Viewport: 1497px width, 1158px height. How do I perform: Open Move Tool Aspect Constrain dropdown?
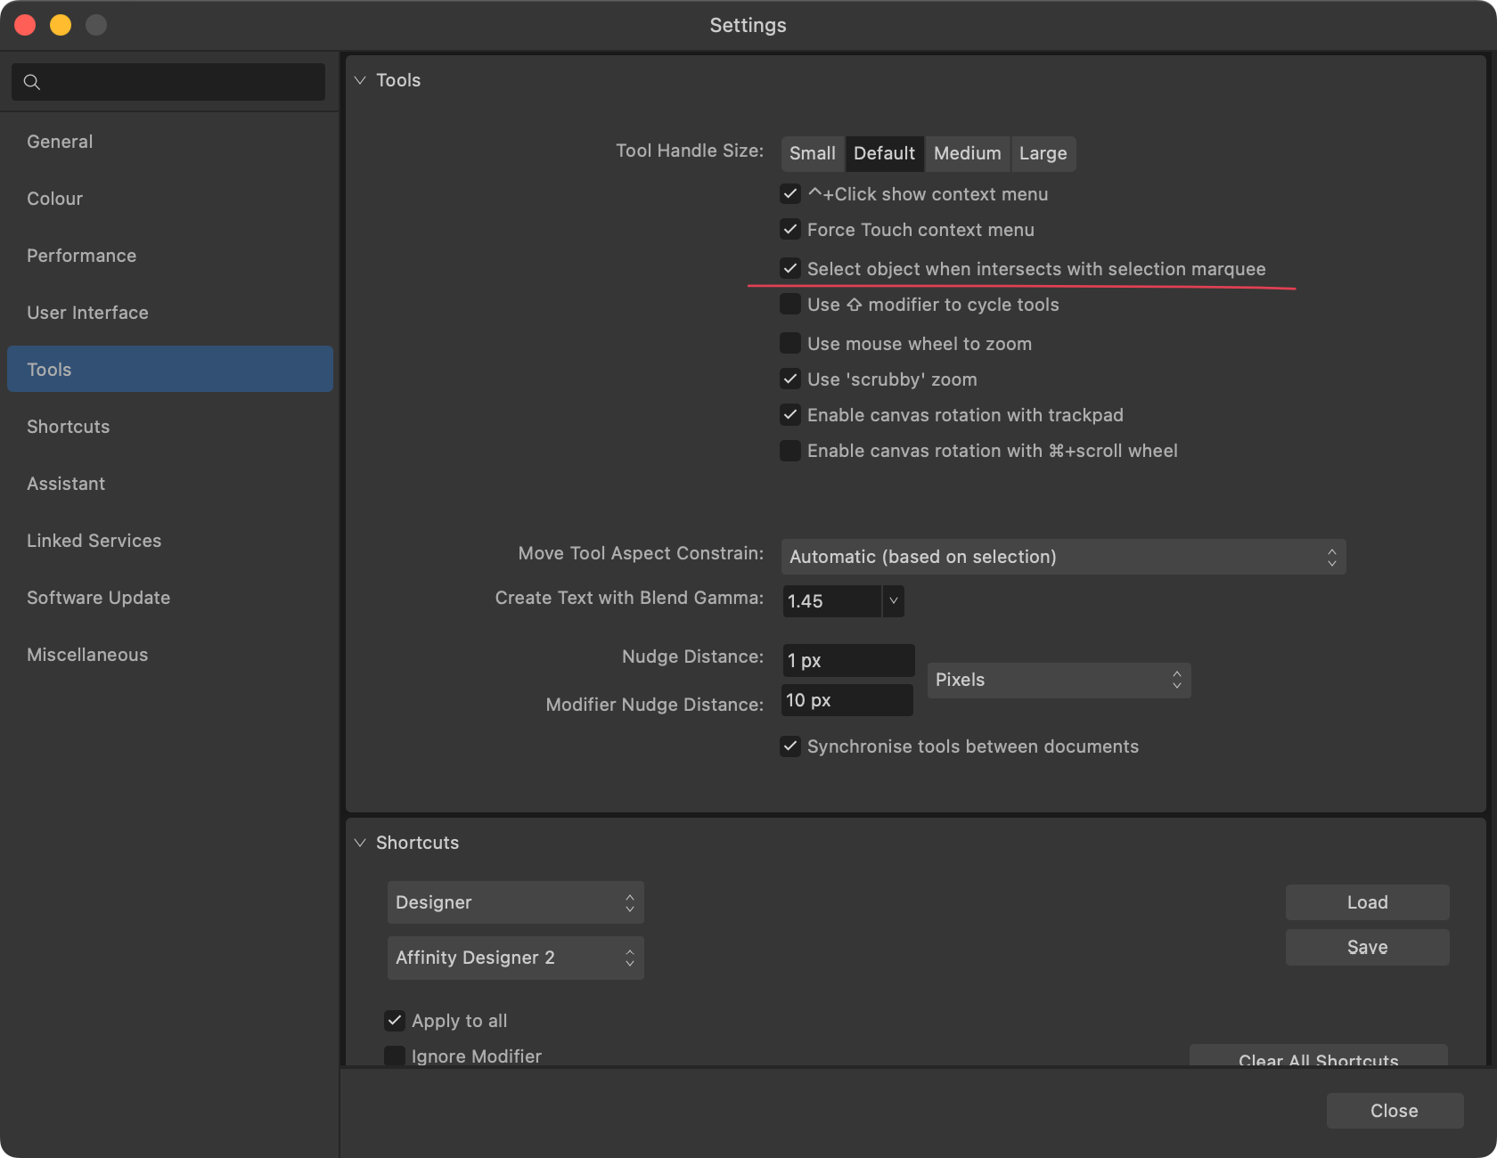[1062, 557]
